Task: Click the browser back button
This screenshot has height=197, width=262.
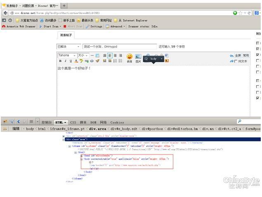Action: click(5, 13)
